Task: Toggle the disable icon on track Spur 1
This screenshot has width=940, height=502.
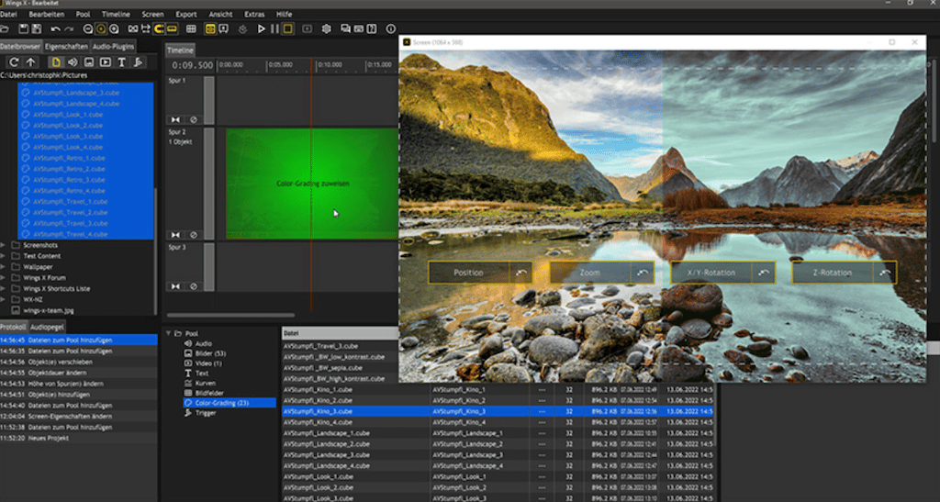Action: (x=194, y=119)
